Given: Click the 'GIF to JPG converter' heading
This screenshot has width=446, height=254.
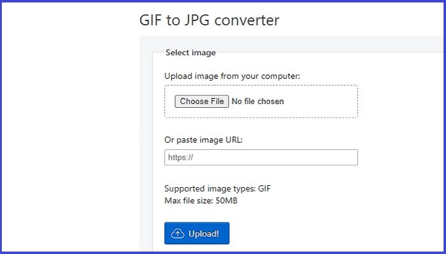Looking at the screenshot, I should point(209,20).
